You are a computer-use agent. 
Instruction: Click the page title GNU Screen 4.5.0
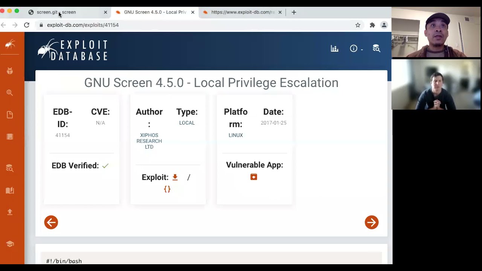coord(211,83)
